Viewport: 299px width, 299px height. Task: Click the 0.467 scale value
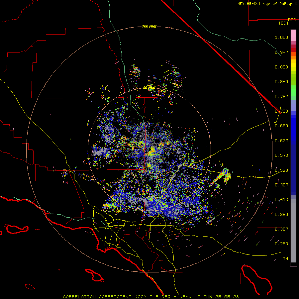(x=281, y=185)
